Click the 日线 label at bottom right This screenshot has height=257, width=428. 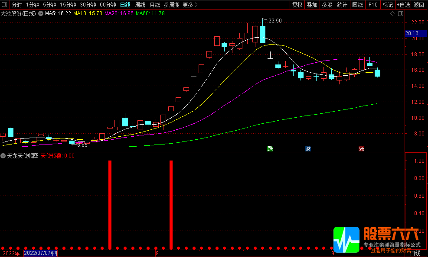pos(415,253)
